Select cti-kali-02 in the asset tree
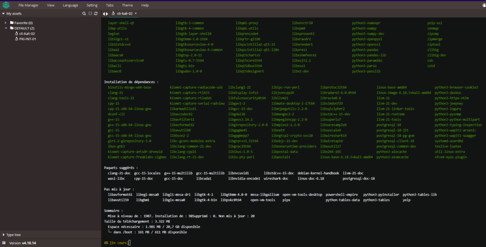The image size is (486, 247). 27,34
